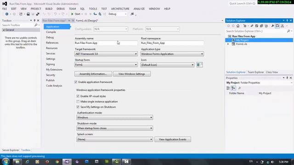Click the Step Into debug icon
Screen dimensions: 294x165
[95, 14]
